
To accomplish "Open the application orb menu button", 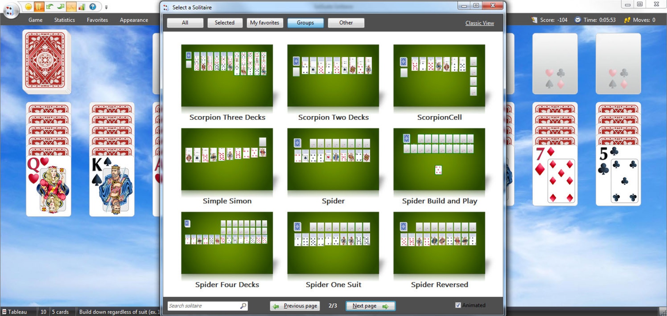I will pos(11,10).
